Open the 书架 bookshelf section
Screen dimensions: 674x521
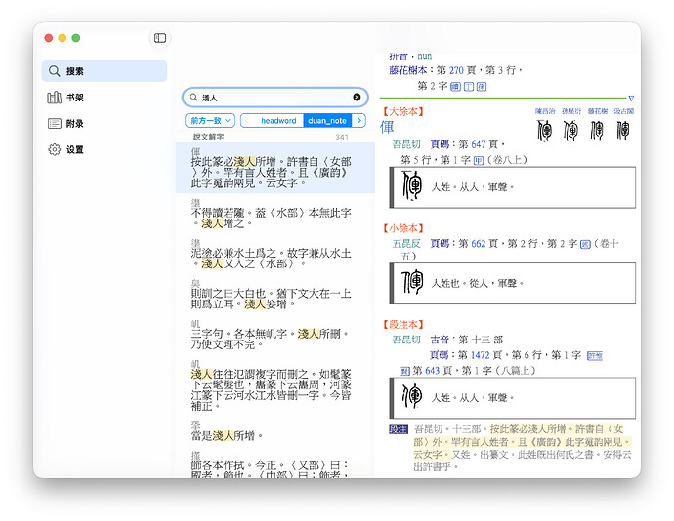coord(105,98)
